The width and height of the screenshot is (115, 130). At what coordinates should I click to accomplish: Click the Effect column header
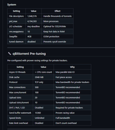pyautogui.click(x=58, y=11)
